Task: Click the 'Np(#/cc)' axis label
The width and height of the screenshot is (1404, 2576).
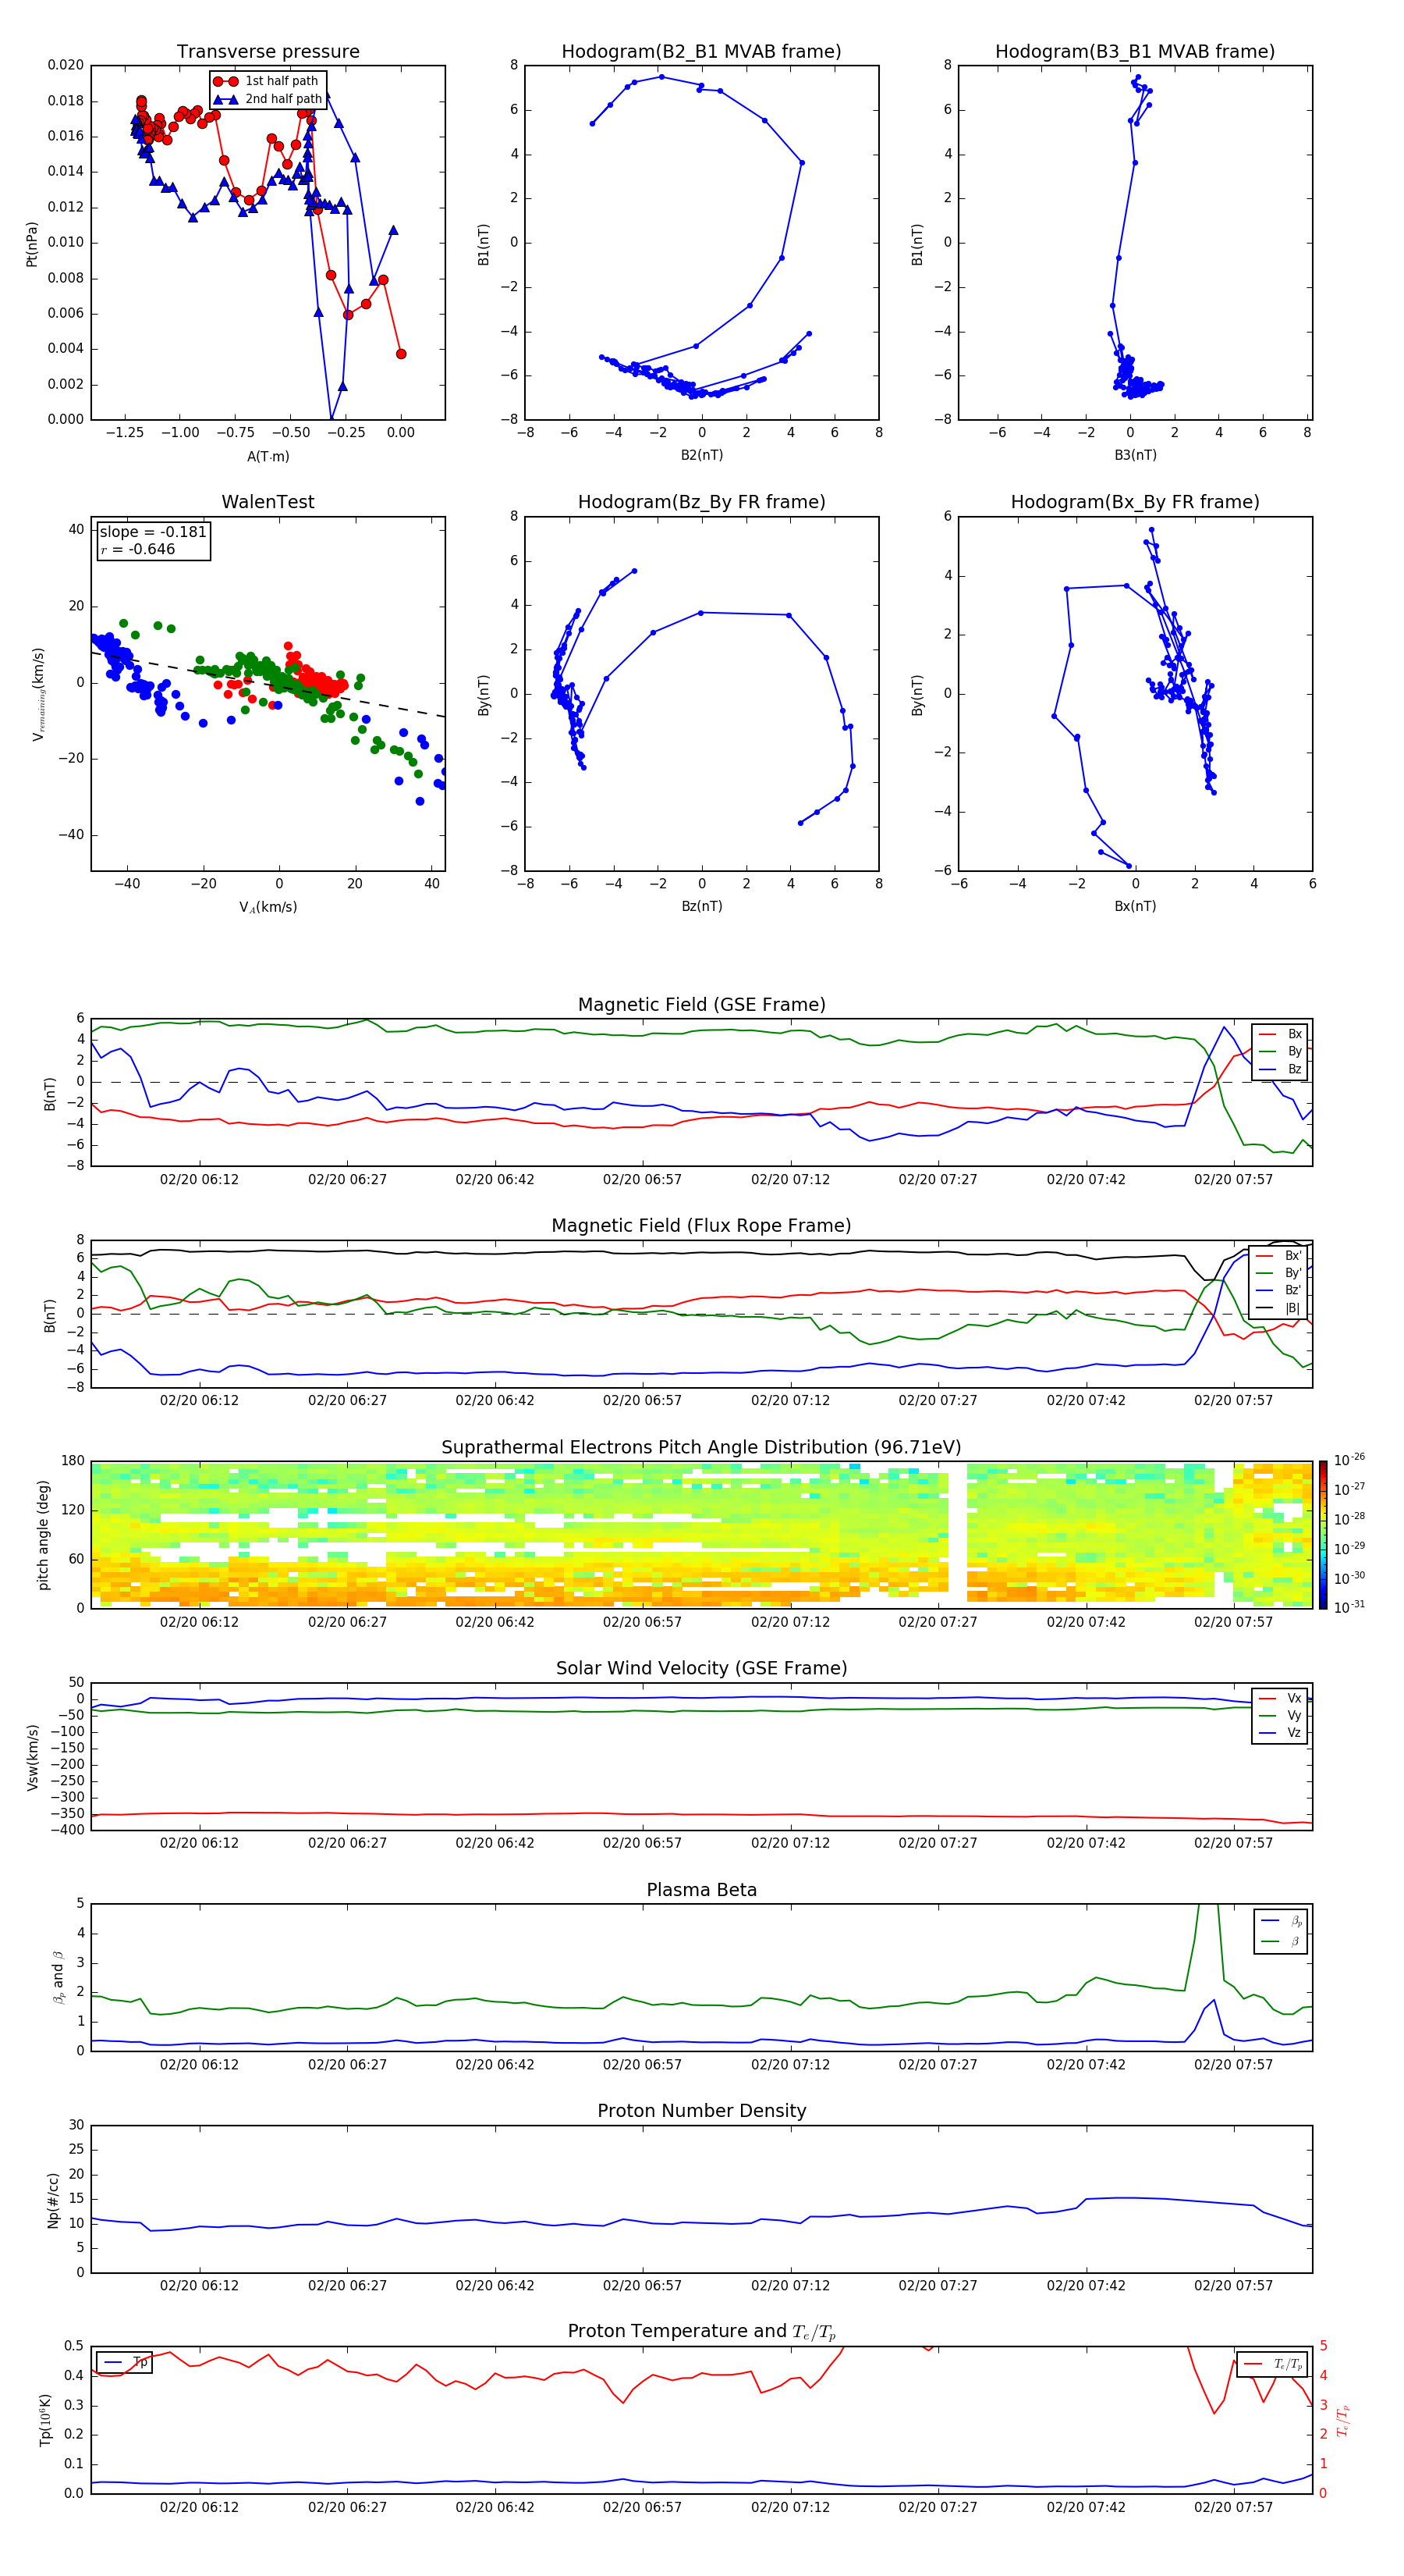Action: [x=53, y=2200]
